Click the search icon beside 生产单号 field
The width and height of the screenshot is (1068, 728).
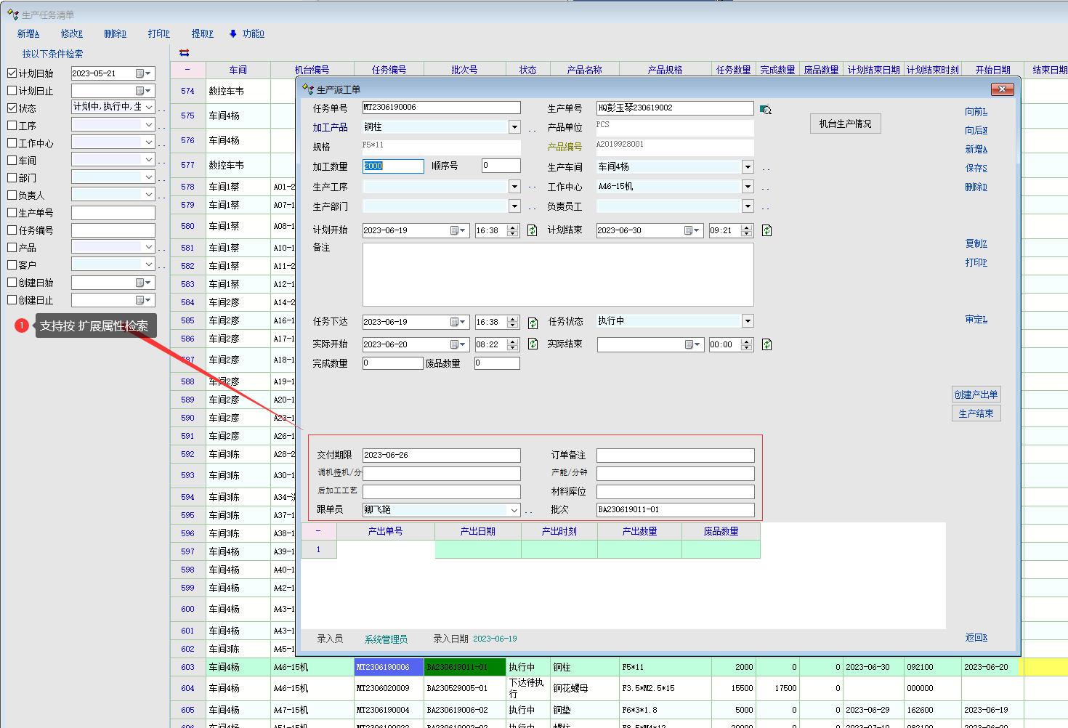pos(766,110)
